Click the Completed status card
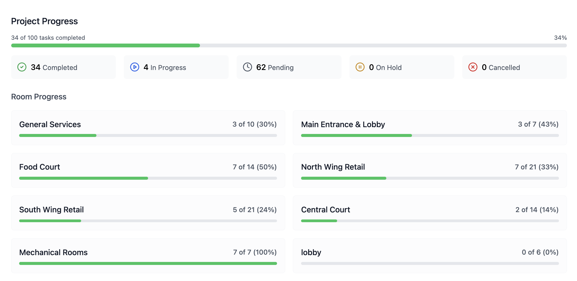Viewport: 577px width, 281px height. pyautogui.click(x=63, y=67)
